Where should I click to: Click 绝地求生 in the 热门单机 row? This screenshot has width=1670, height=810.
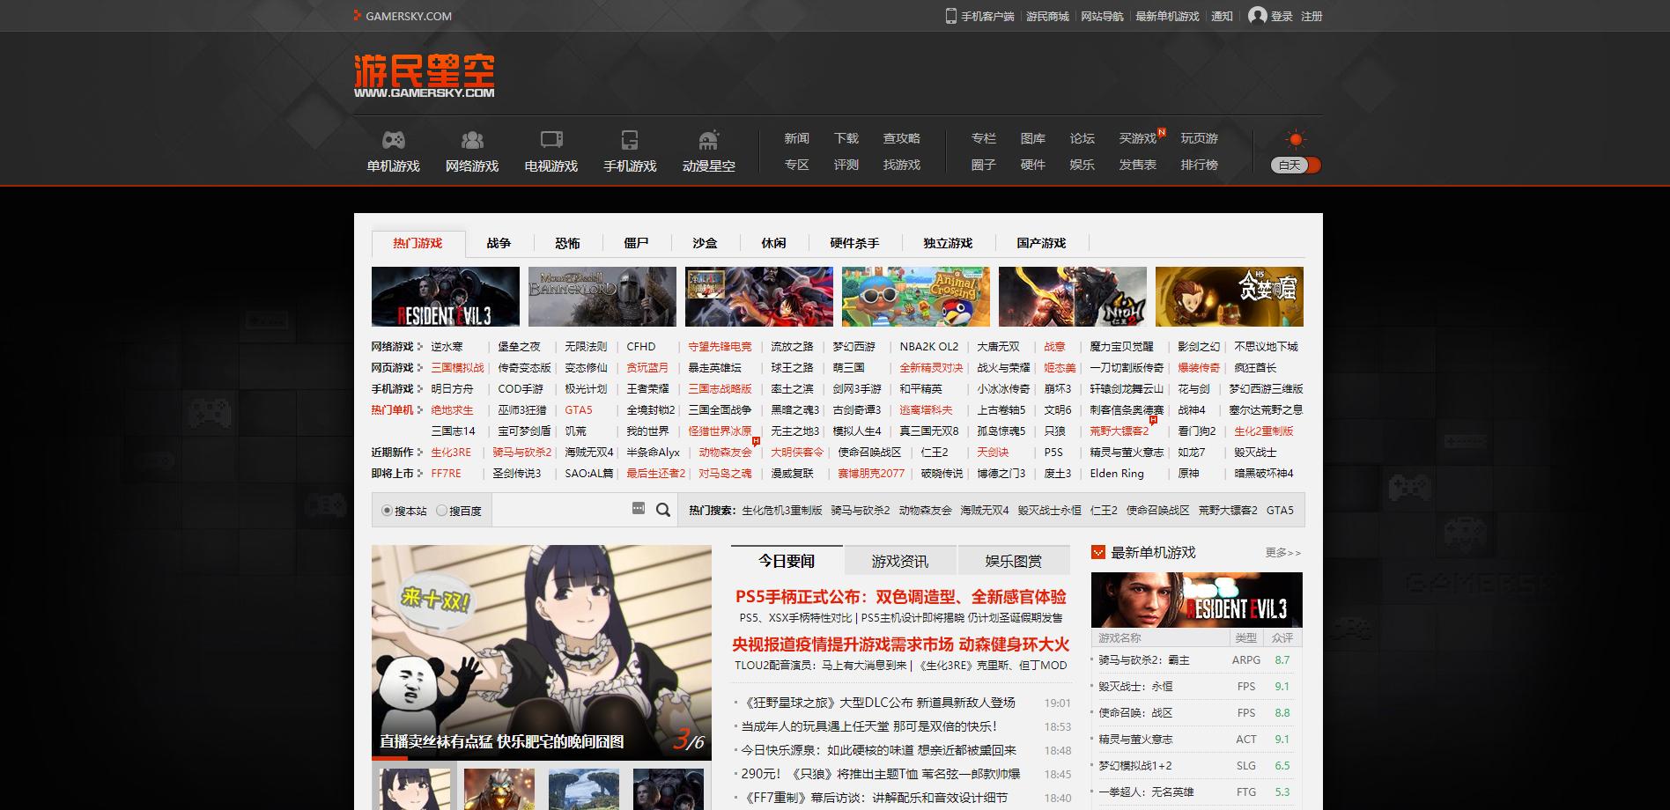coord(452,410)
